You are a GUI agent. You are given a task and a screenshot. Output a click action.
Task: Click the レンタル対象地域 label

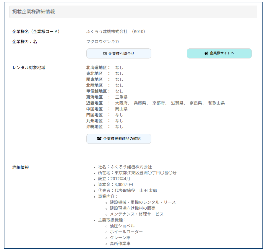pyautogui.click(x=29, y=68)
